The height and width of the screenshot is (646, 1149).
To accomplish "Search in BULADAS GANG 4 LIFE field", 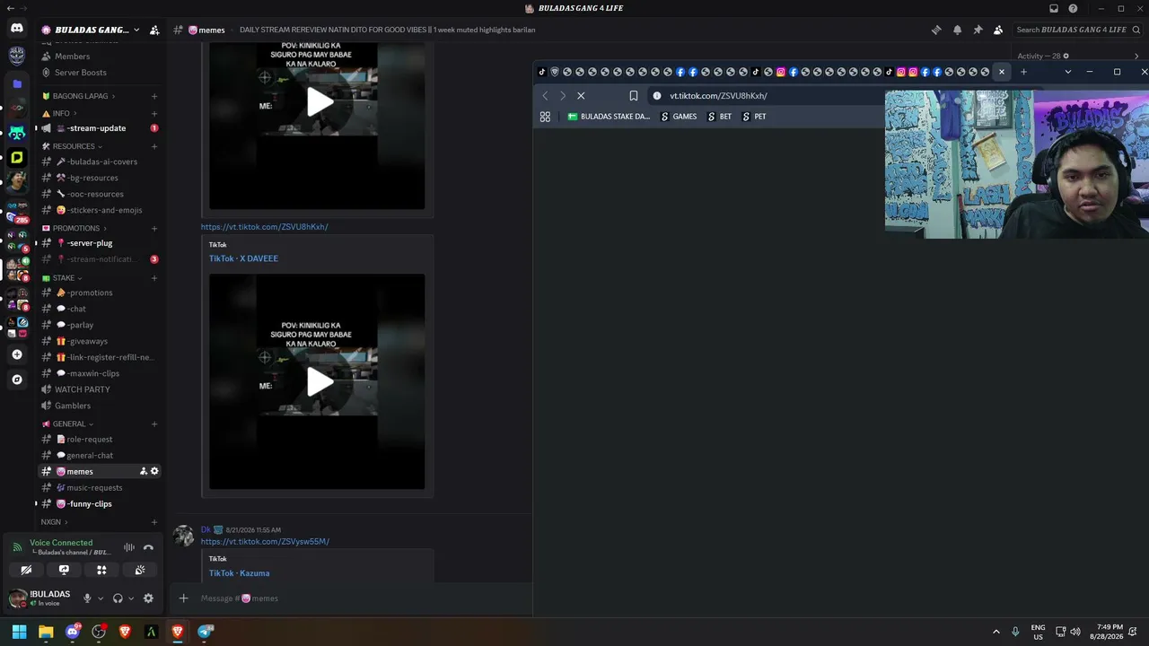I will pyautogui.click(x=1076, y=30).
